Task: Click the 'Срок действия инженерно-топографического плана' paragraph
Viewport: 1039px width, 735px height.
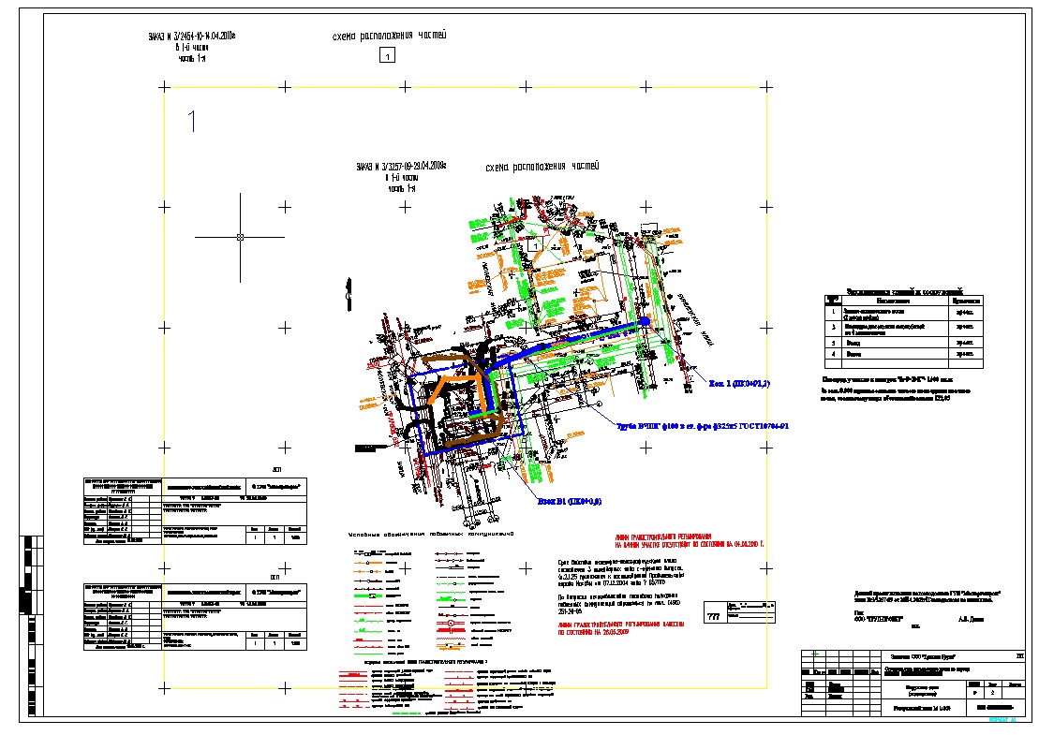Action: tap(621, 572)
